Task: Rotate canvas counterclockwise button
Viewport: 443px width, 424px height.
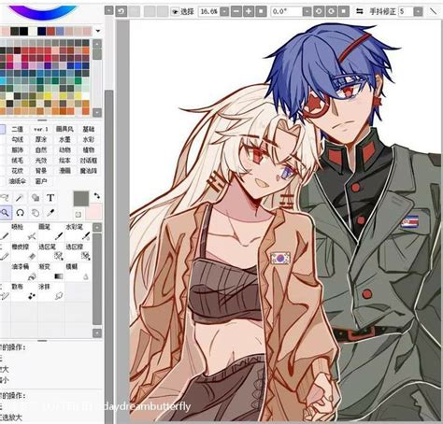Action: pos(319,12)
